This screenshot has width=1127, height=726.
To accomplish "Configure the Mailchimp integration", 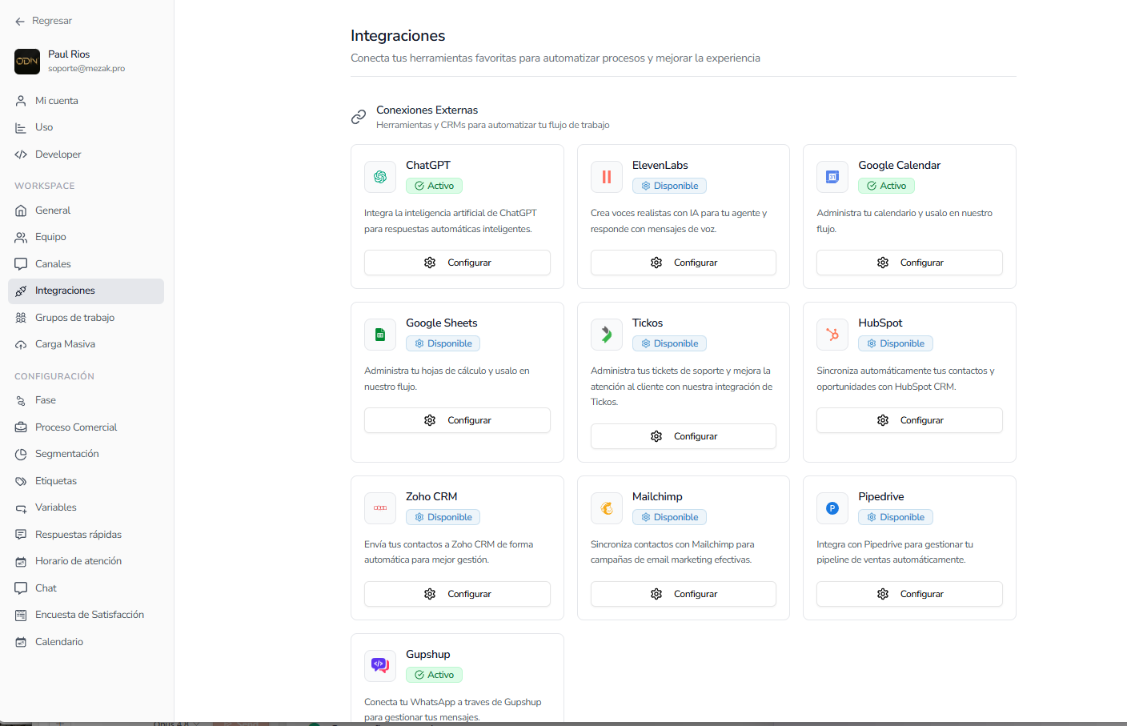I will [x=684, y=594].
